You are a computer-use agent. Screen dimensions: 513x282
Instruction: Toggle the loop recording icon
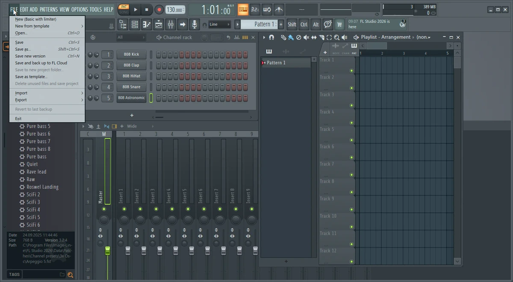pyautogui.click(x=267, y=9)
